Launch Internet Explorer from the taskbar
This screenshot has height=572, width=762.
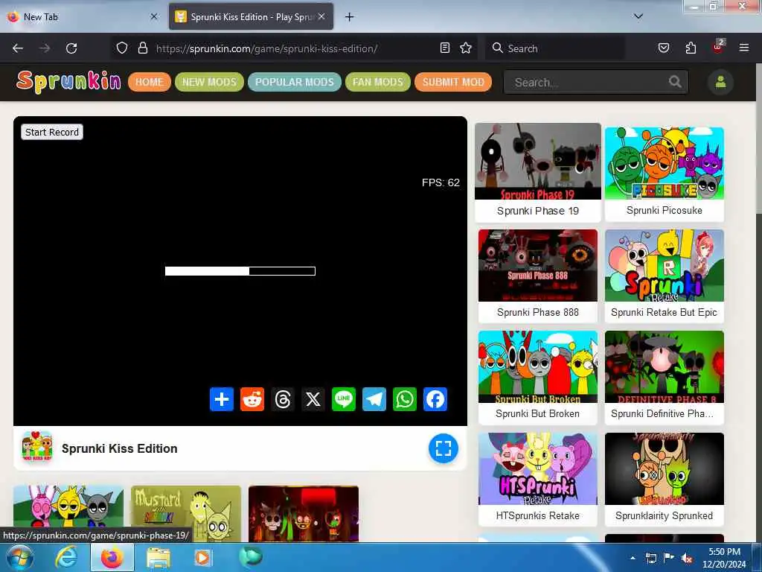pyautogui.click(x=66, y=558)
